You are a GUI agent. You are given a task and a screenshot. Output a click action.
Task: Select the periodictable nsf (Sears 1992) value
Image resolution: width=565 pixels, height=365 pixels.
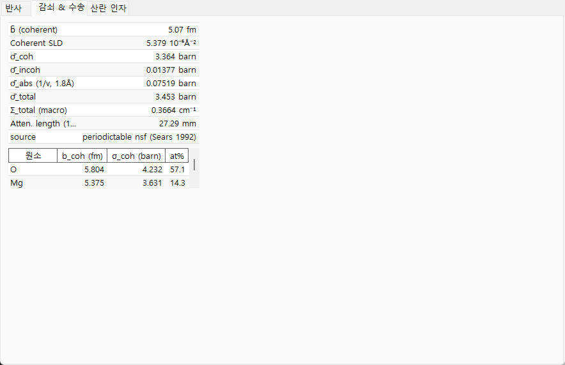(139, 137)
